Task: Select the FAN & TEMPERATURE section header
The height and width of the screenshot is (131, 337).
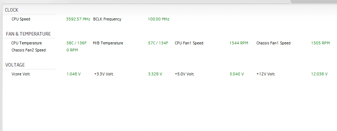Action: [28, 34]
